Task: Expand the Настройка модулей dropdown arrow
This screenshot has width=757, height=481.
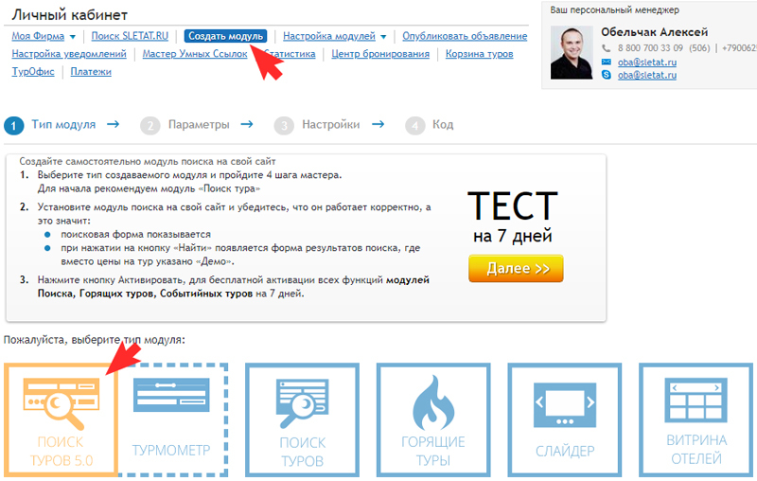Action: [x=383, y=37]
